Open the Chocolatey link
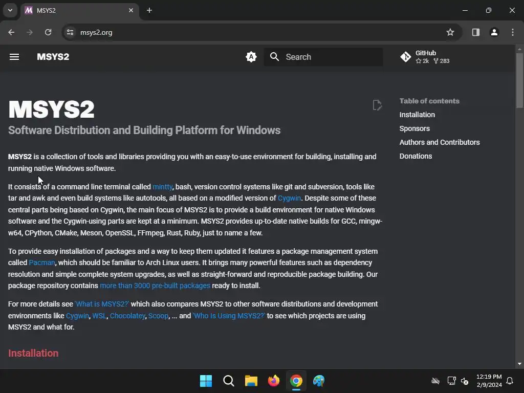 point(127,316)
